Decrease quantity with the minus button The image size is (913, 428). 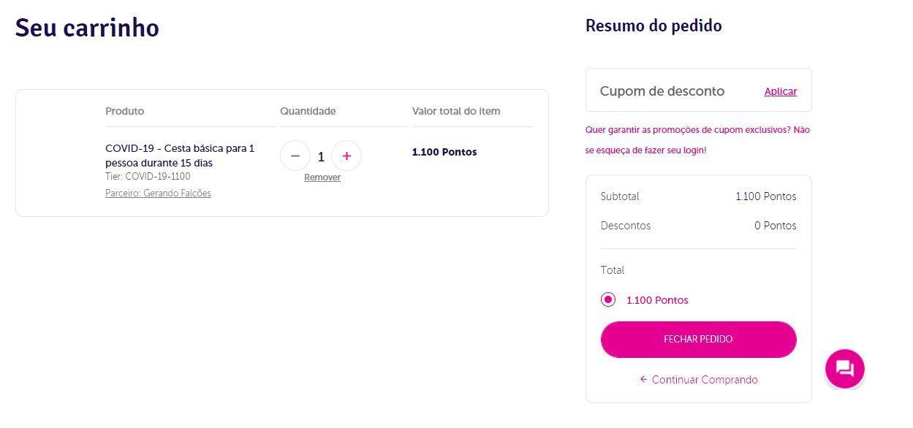point(295,156)
